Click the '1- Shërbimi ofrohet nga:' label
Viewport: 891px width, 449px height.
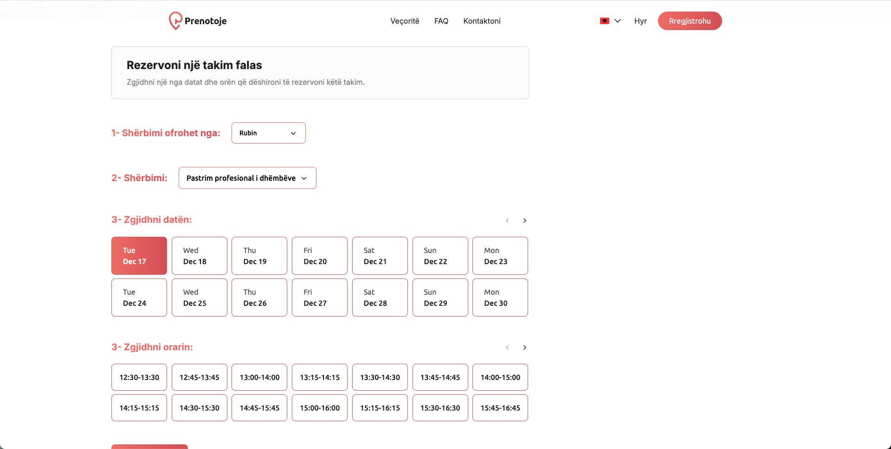pyautogui.click(x=166, y=133)
